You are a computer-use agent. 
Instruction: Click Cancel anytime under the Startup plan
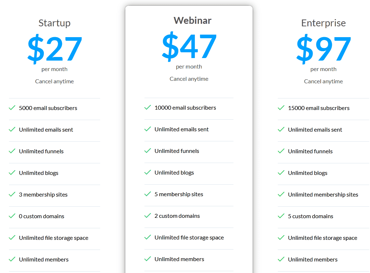pyautogui.click(x=54, y=81)
